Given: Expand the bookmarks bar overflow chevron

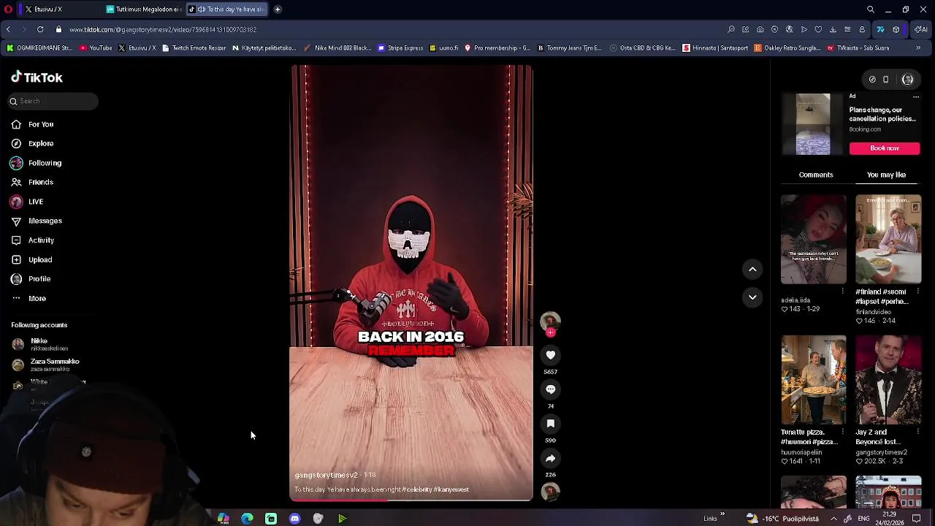Looking at the screenshot, I should 918,48.
